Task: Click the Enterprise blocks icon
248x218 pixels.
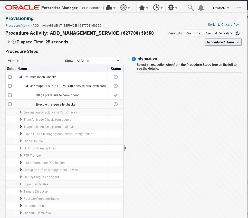Action: point(109,7)
